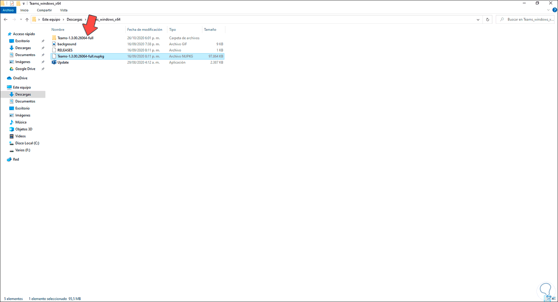558x302 pixels.
Task: Open the recent locations dropdown
Action: [x=21, y=20]
